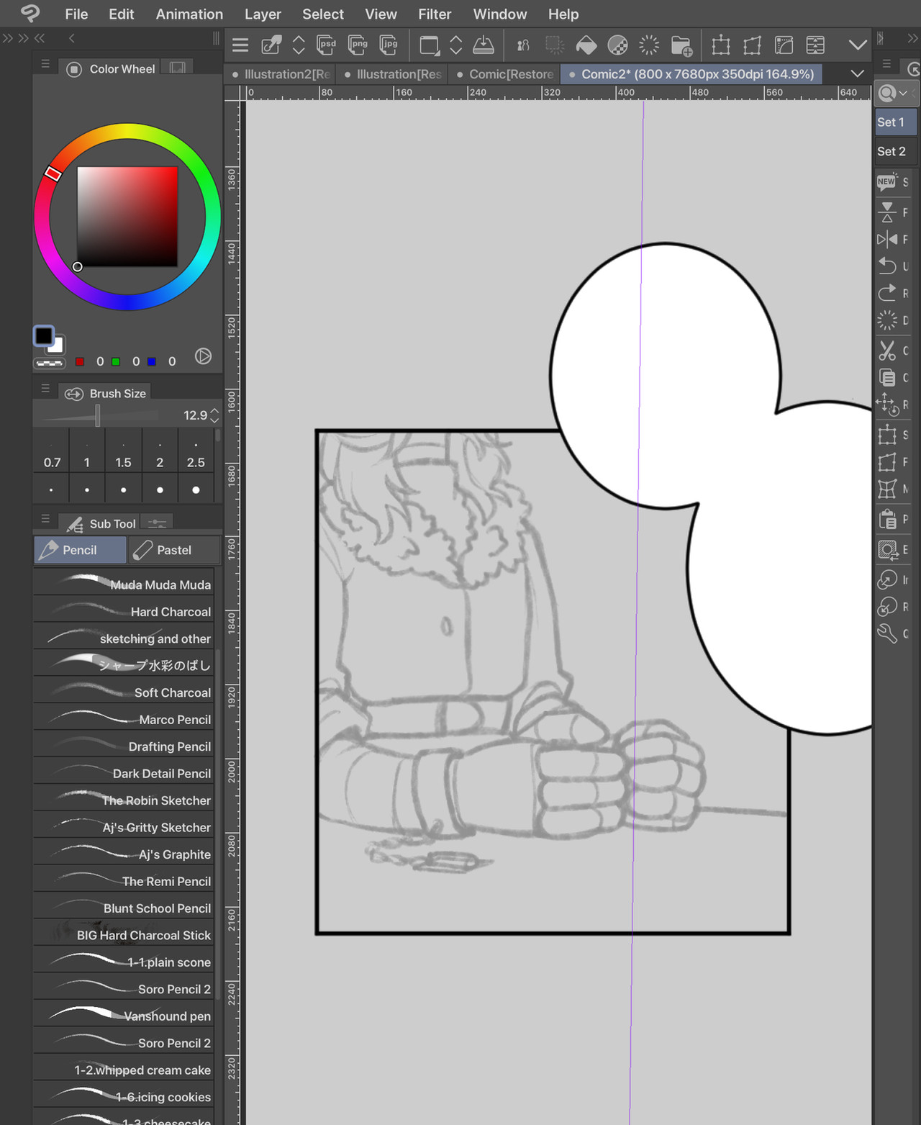921x1125 pixels.
Task: Click the new folder with plus icon
Action: (681, 45)
